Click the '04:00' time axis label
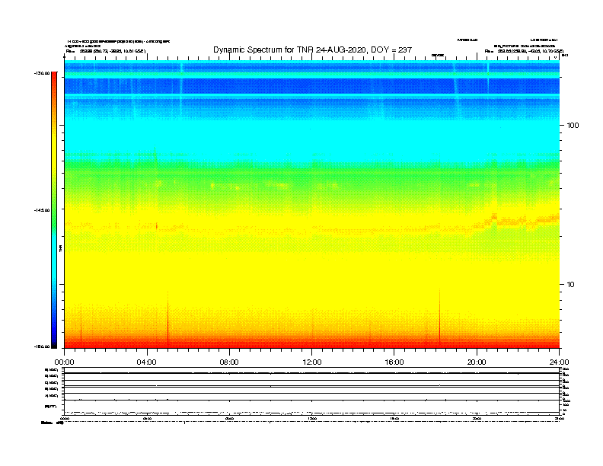The image size is (603, 466). tap(147, 362)
